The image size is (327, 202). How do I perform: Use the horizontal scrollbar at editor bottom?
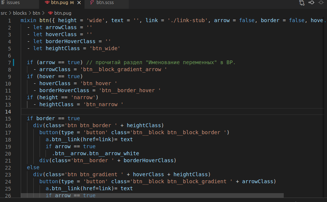click(x=152, y=195)
